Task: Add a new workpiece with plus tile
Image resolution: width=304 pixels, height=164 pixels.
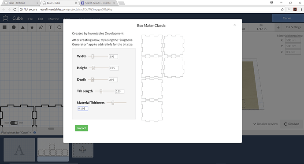Action: coord(82,150)
